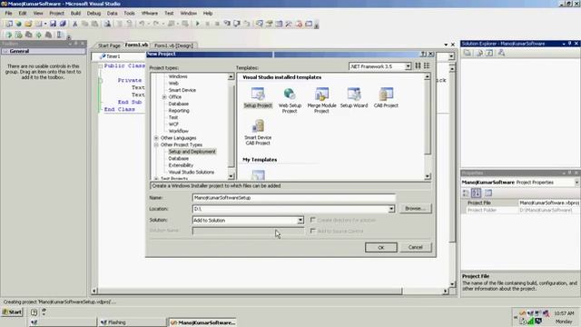581x327 pixels.
Task: Open the Project menu
Action: (x=56, y=13)
